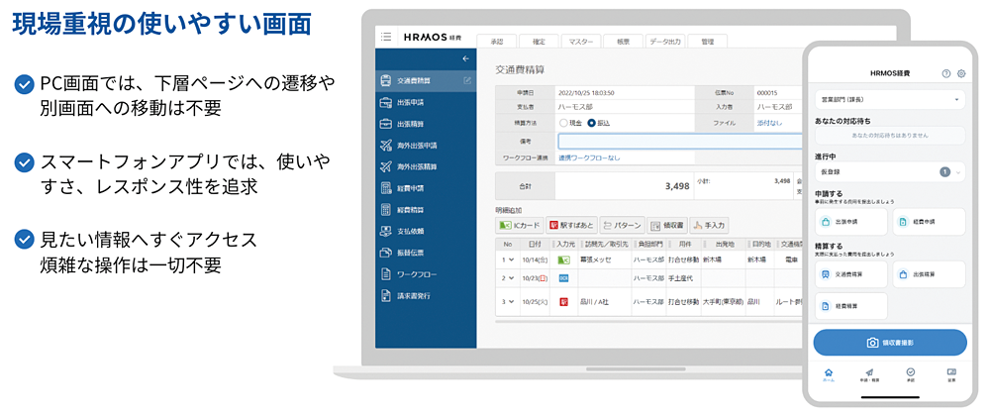990x416 pixels.
Task: Go to 海外出張精算 in sidebar
Action: tap(426, 166)
